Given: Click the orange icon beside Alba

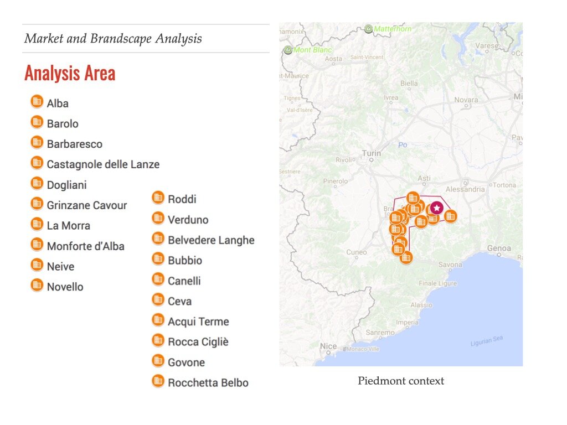Looking at the screenshot, I should [37, 102].
